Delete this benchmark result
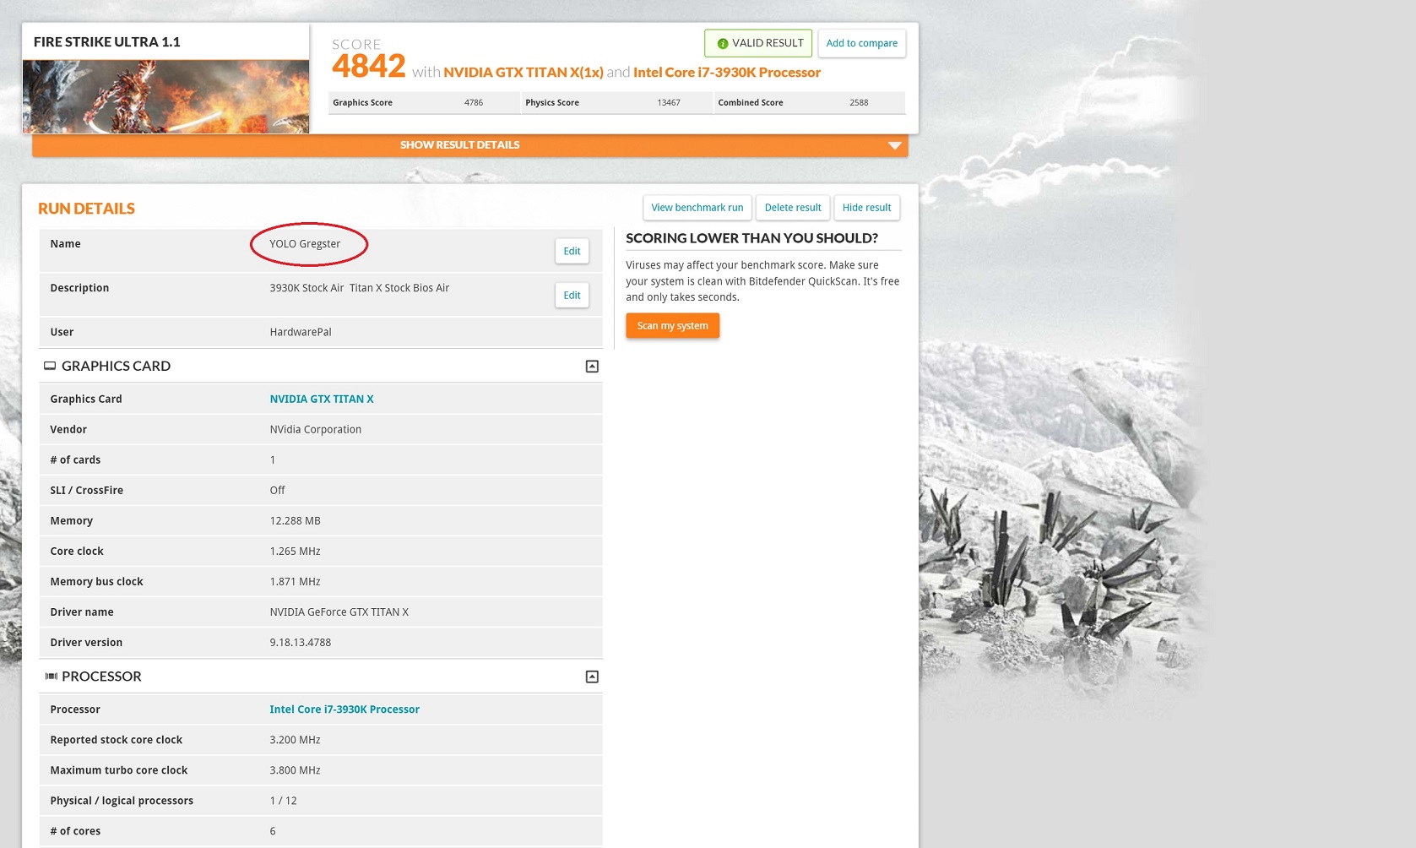 793,208
